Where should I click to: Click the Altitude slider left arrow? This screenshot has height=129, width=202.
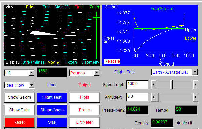coord(154,97)
